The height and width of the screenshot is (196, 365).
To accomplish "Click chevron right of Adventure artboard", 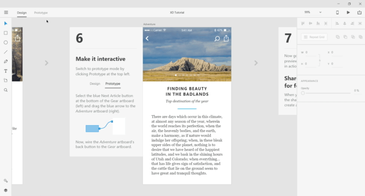I will tap(256, 63).
